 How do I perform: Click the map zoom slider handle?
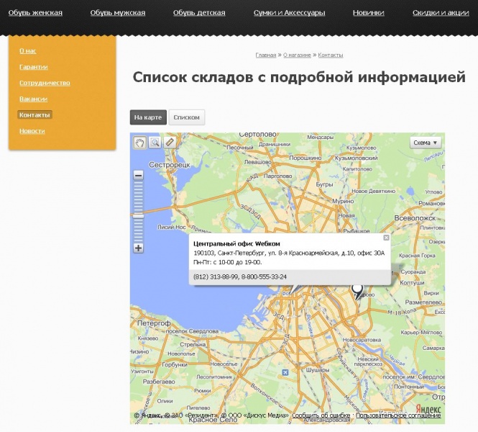point(139,216)
